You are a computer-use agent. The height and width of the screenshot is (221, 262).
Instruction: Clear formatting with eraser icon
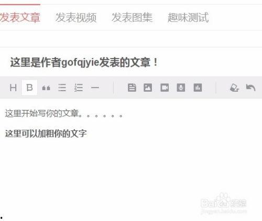tap(234, 87)
